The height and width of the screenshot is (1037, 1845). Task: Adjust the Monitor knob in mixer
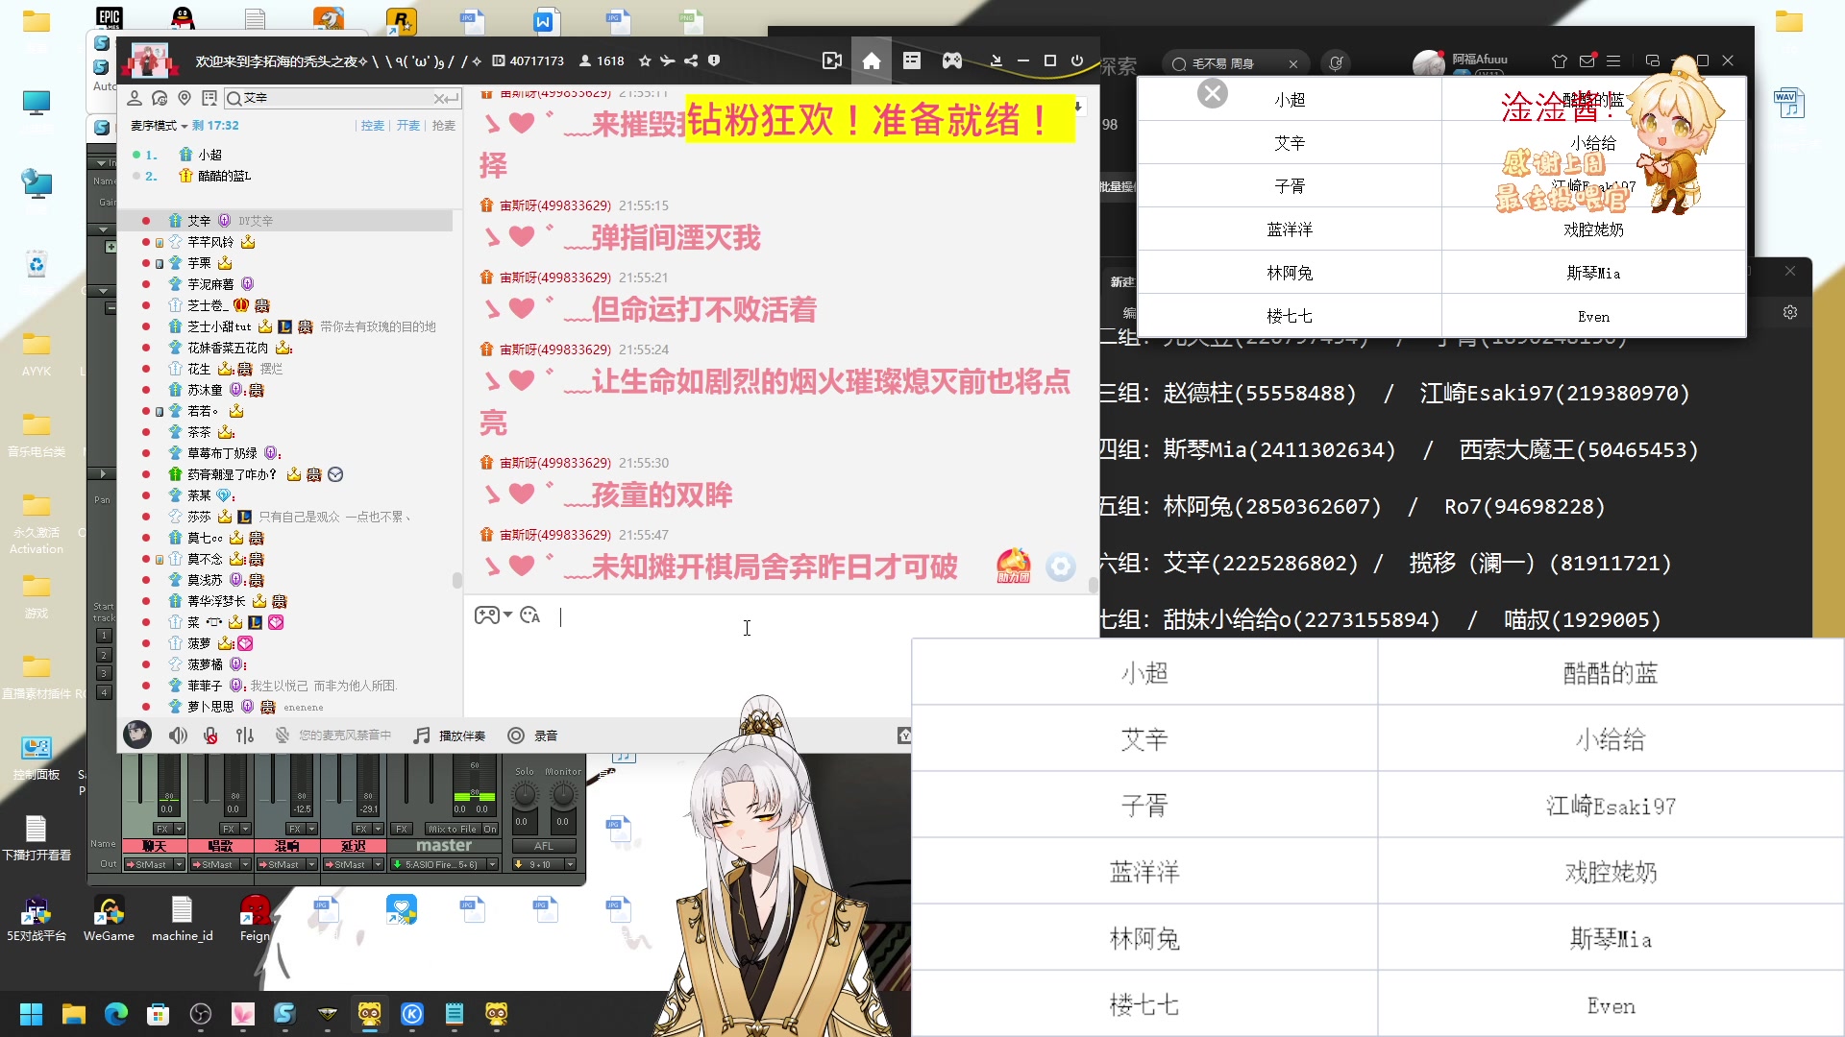(563, 795)
